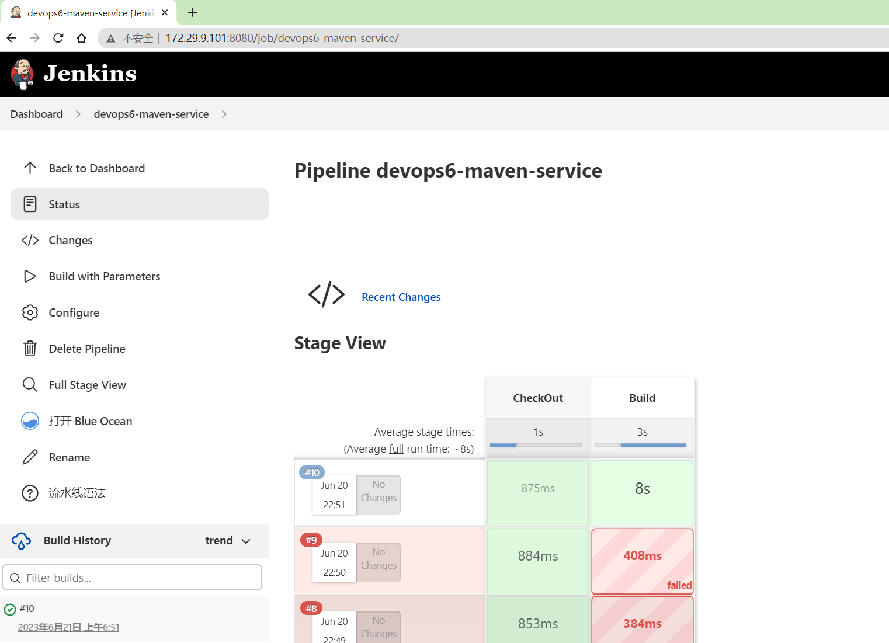Screen dimensions: 889x643
Task: Click the Status document icon
Action: 30,204
